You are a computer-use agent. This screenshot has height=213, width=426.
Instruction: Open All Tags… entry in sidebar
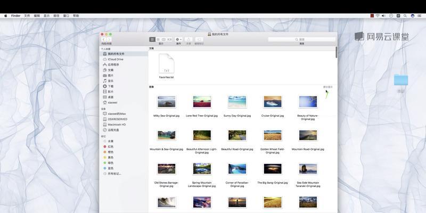pyautogui.click(x=124, y=174)
